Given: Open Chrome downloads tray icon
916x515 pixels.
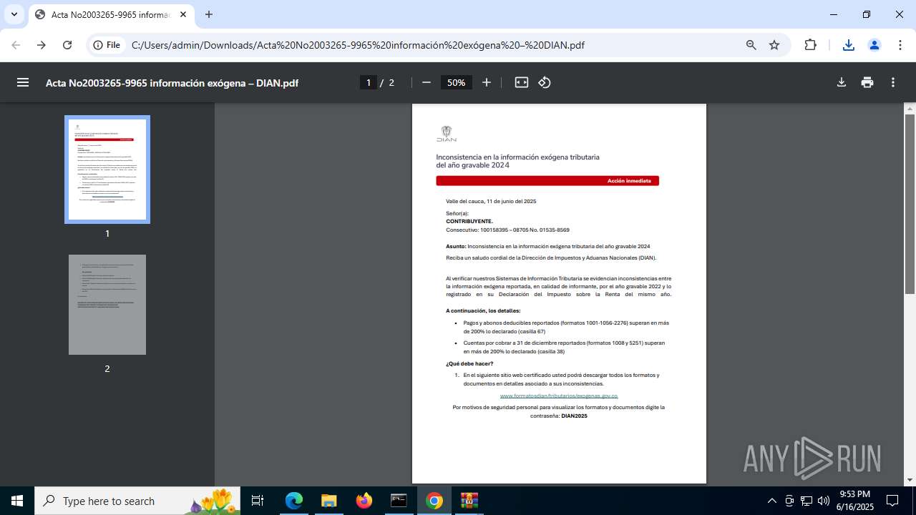Looking at the screenshot, I should [849, 45].
